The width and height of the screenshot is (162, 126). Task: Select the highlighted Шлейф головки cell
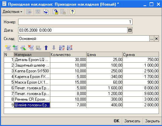(x=32, y=105)
